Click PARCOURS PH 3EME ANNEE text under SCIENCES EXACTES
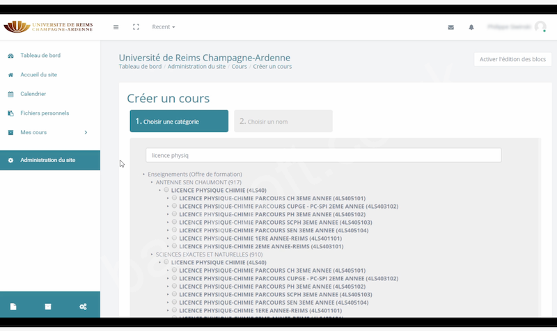The image size is (557, 331). click(272, 286)
